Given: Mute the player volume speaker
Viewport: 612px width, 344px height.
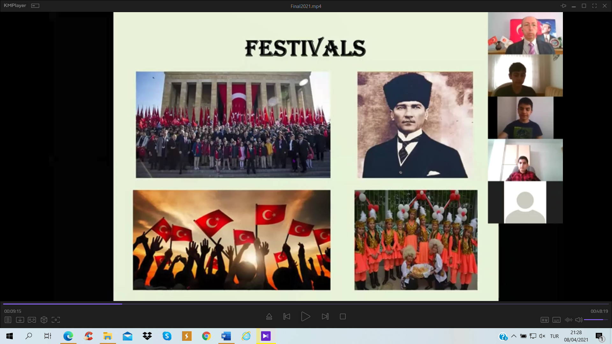Looking at the screenshot, I should [579, 320].
